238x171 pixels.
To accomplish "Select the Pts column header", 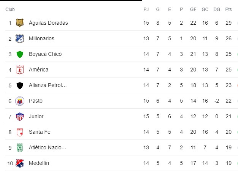I will pos(228,9).
